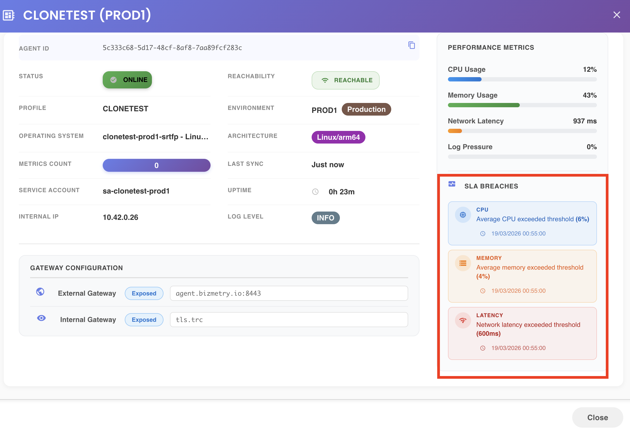Click the SLA Breaches monitor icon
630x429 pixels.
452,184
